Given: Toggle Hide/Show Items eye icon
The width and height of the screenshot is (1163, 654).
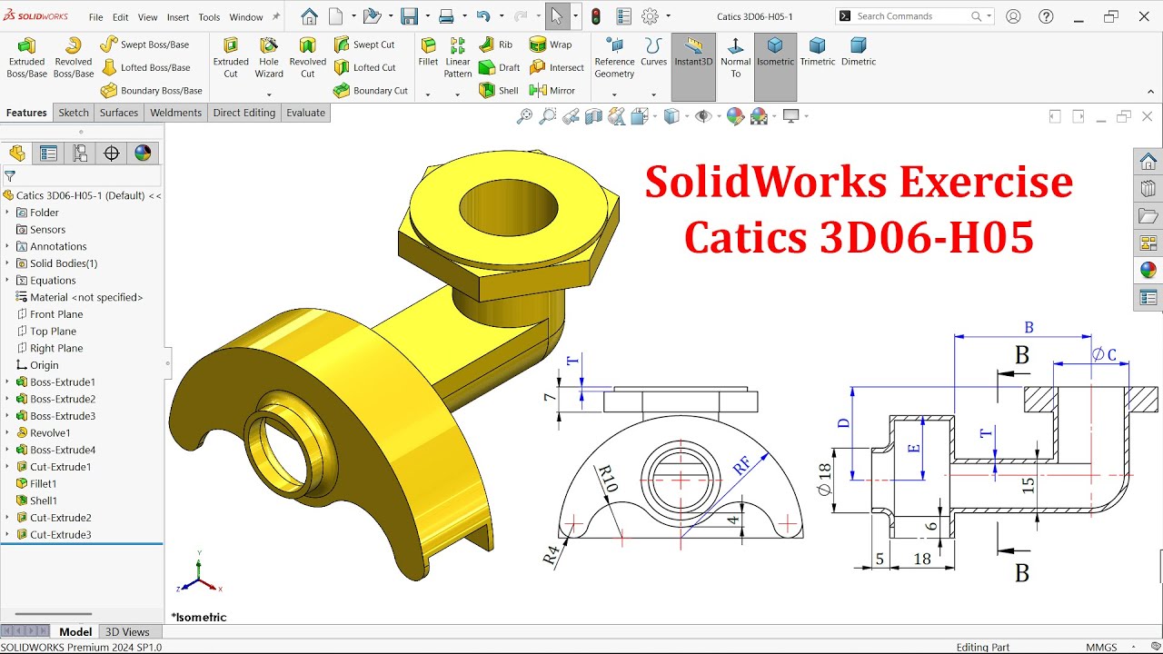Looking at the screenshot, I should (701, 116).
